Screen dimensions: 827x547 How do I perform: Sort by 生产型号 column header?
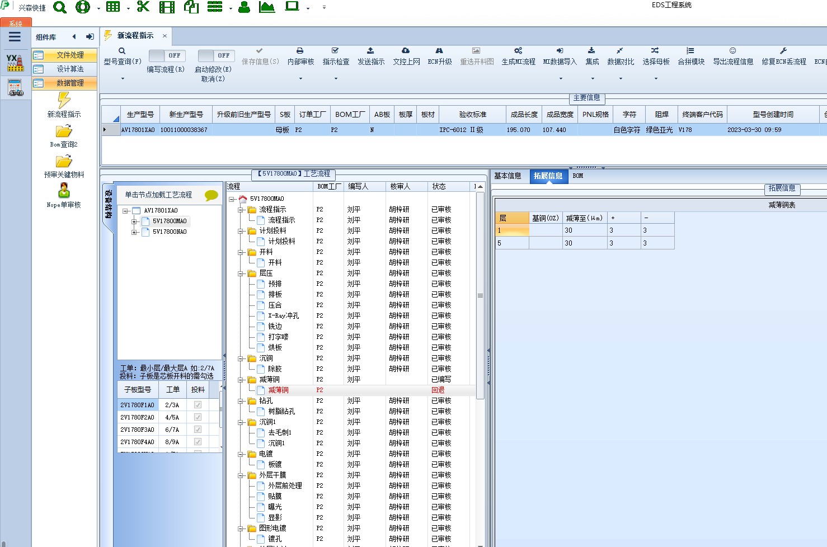tap(140, 114)
